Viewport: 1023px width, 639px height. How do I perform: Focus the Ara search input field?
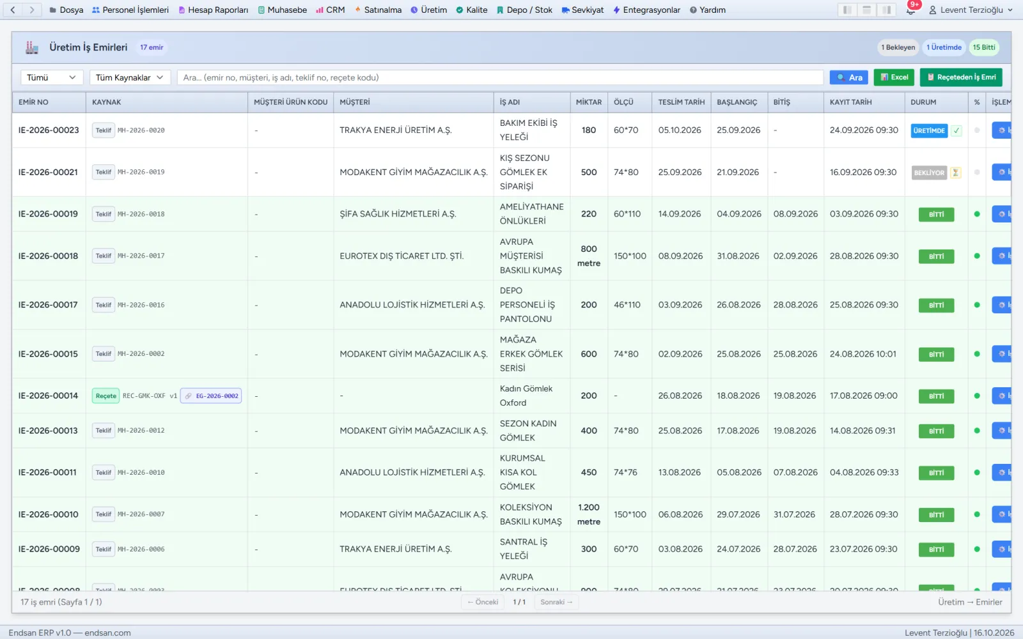click(x=500, y=77)
